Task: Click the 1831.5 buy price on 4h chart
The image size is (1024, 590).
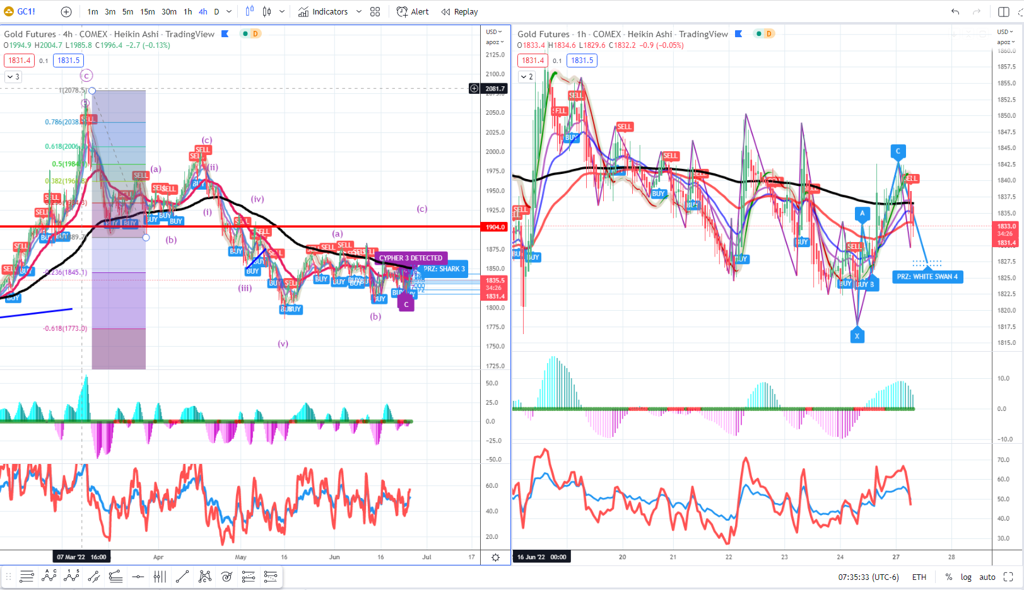Action: coord(69,61)
